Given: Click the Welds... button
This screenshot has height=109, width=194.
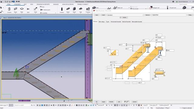Looking at the screenshot, I should [x=125, y=18].
